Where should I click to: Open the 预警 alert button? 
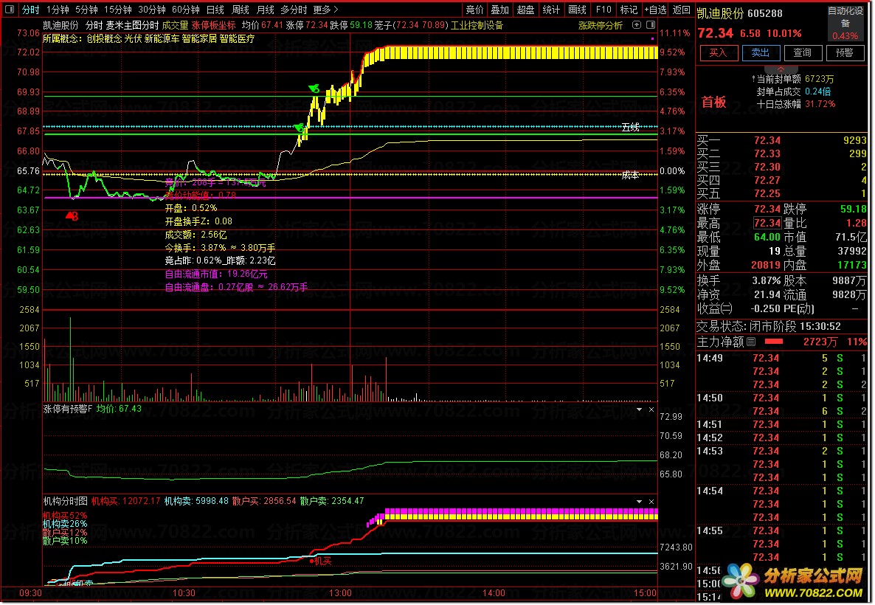(x=844, y=53)
